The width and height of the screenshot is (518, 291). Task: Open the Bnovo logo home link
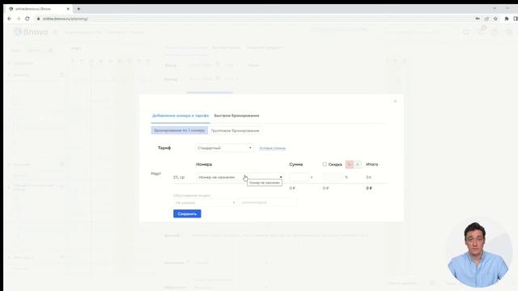point(31,32)
